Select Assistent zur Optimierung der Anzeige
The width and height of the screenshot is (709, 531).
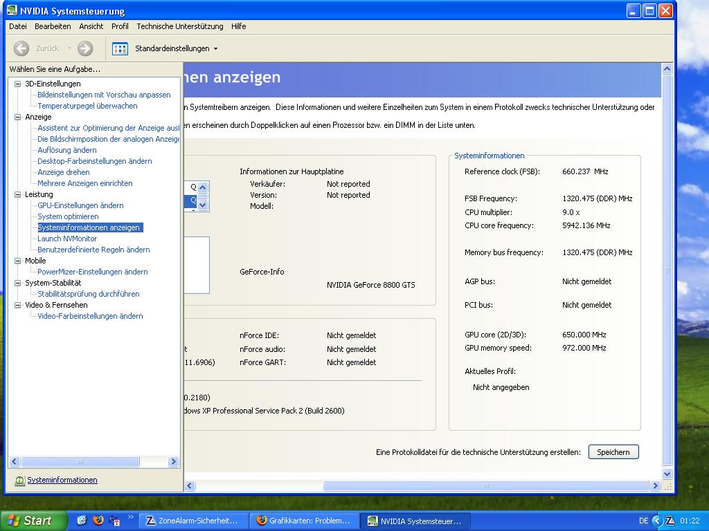click(109, 128)
